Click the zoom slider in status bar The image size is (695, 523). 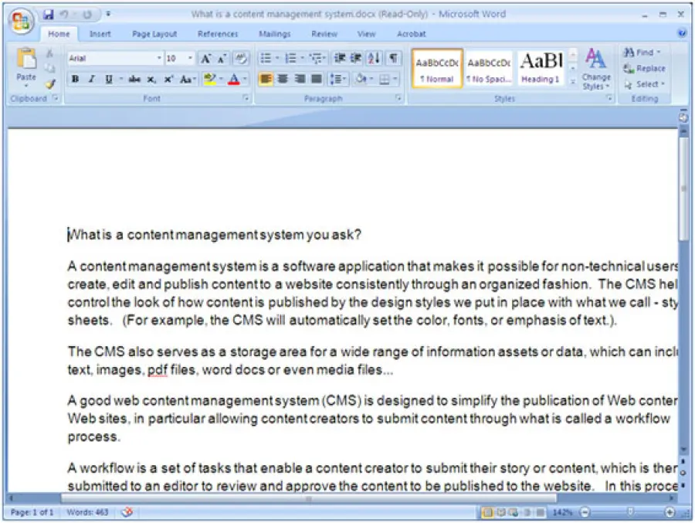tap(630, 512)
